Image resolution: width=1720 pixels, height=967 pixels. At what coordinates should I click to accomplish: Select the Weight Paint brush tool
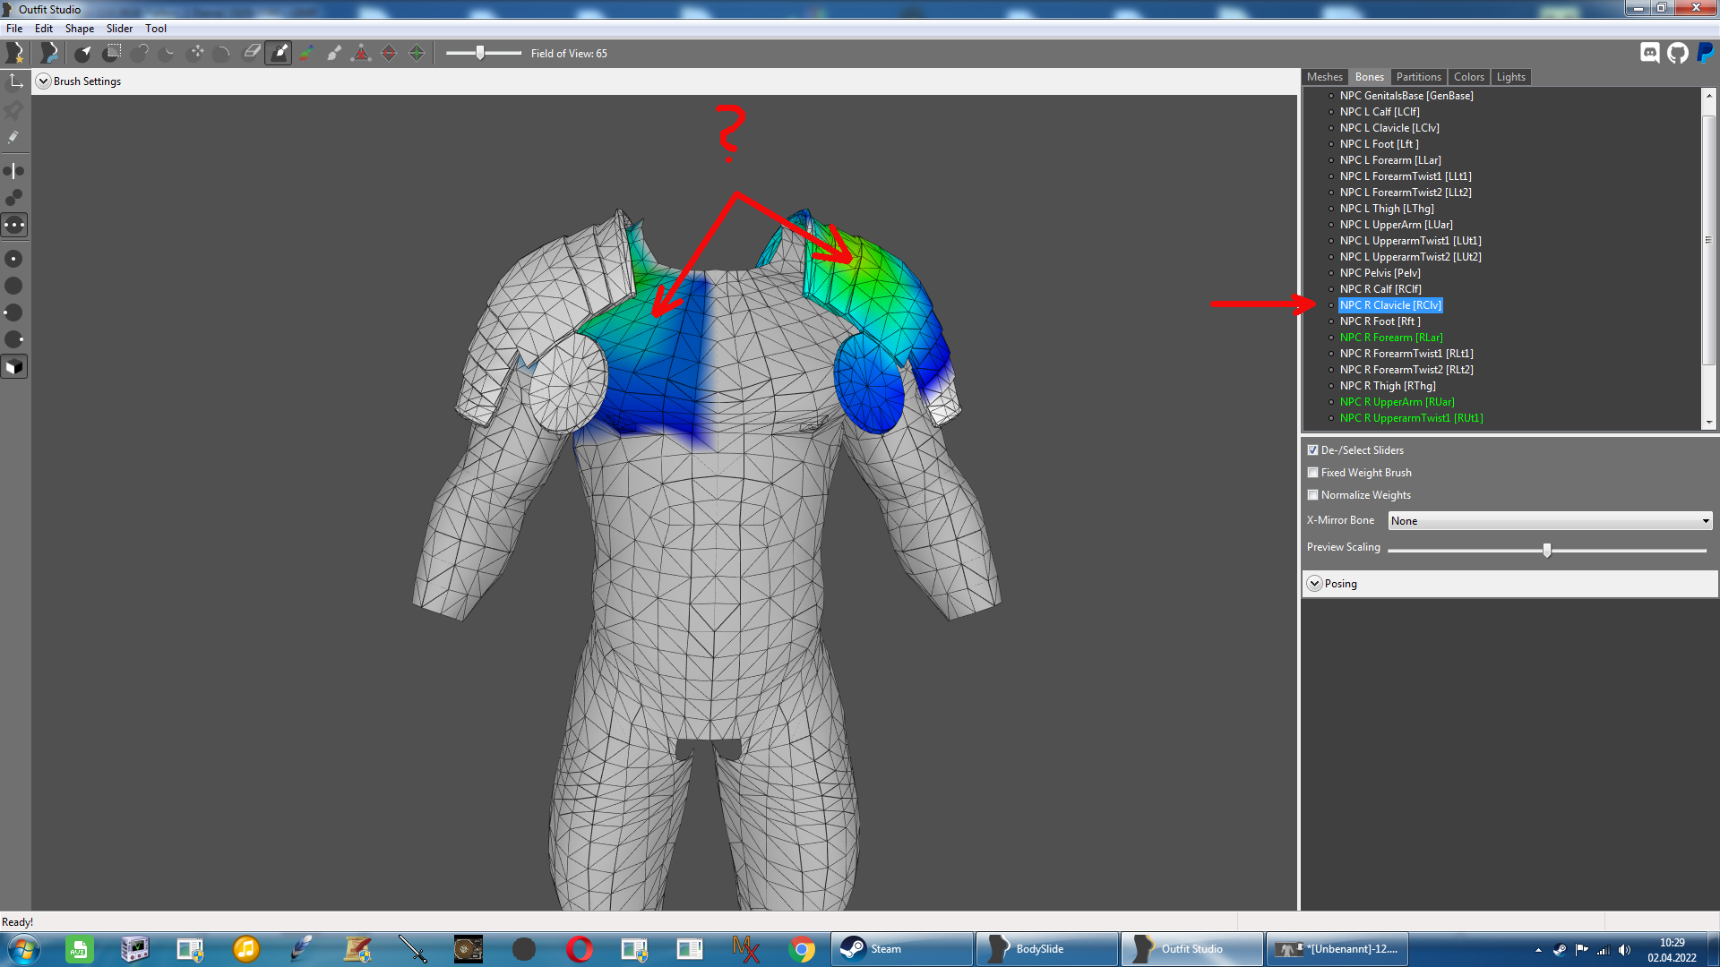(x=279, y=53)
